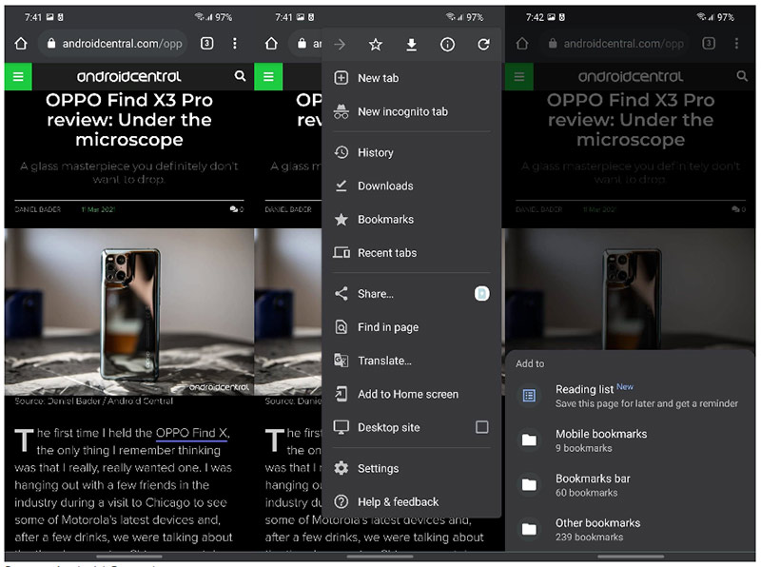Reload the page with the refresh icon
This screenshot has width=761, height=567.
pyautogui.click(x=483, y=45)
